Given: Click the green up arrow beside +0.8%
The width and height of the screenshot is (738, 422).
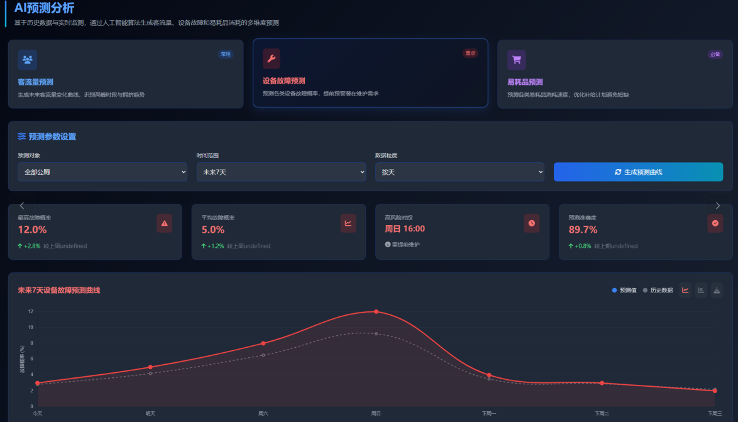Looking at the screenshot, I should point(571,246).
